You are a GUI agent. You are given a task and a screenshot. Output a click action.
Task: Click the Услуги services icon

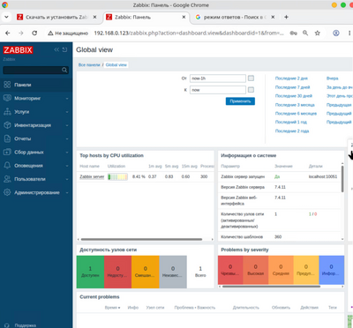click(7, 112)
